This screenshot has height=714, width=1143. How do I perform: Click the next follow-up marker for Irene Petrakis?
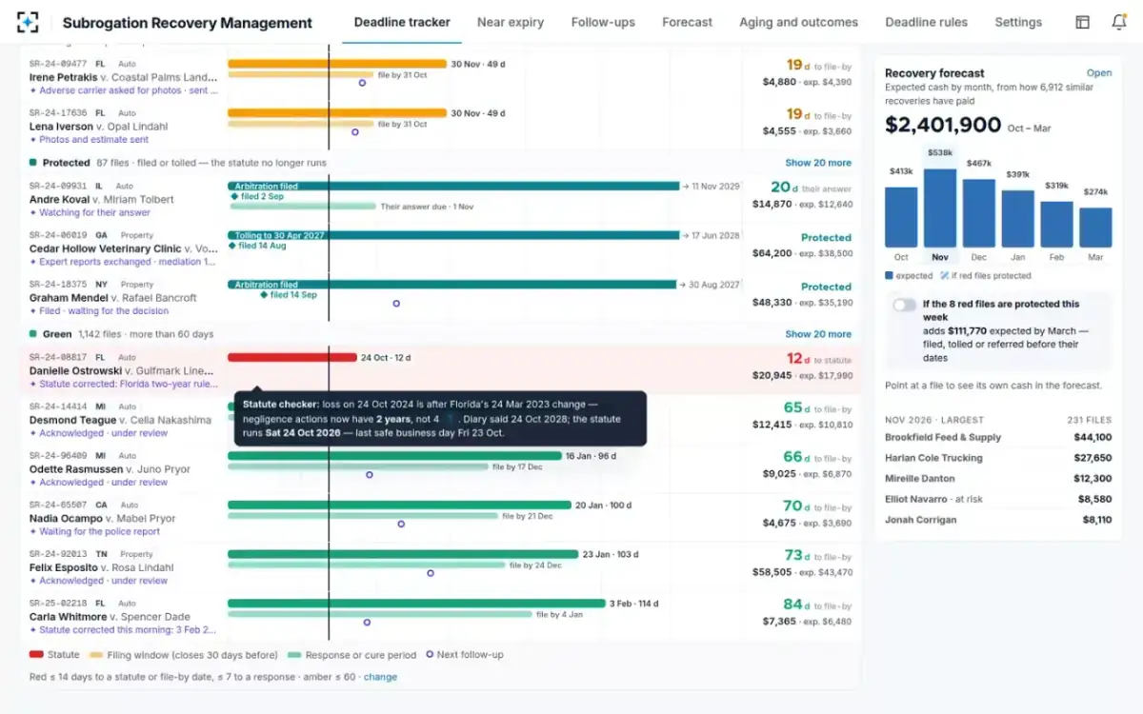point(362,83)
